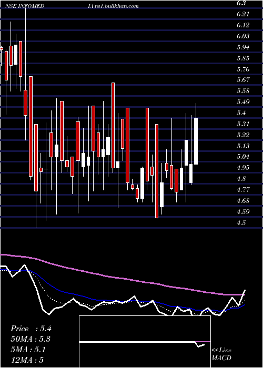Viewport: 263px width, 368px height.
Task: Click the '50MA : 5.3' legend entry
Action: click(x=31, y=340)
